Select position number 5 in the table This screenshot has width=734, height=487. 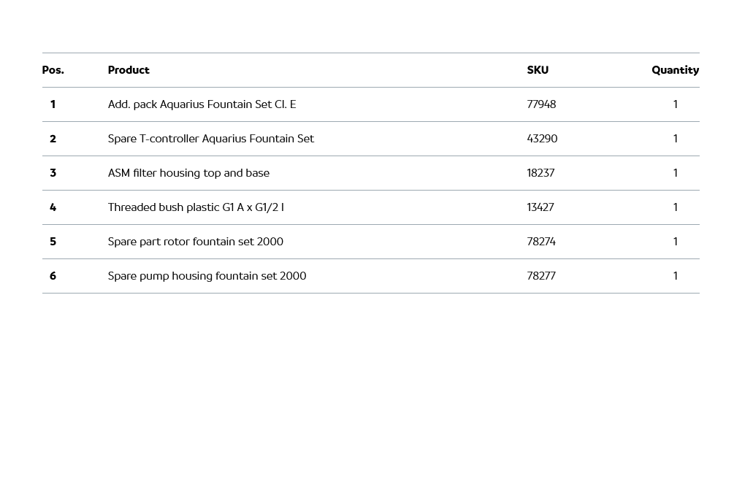point(53,242)
